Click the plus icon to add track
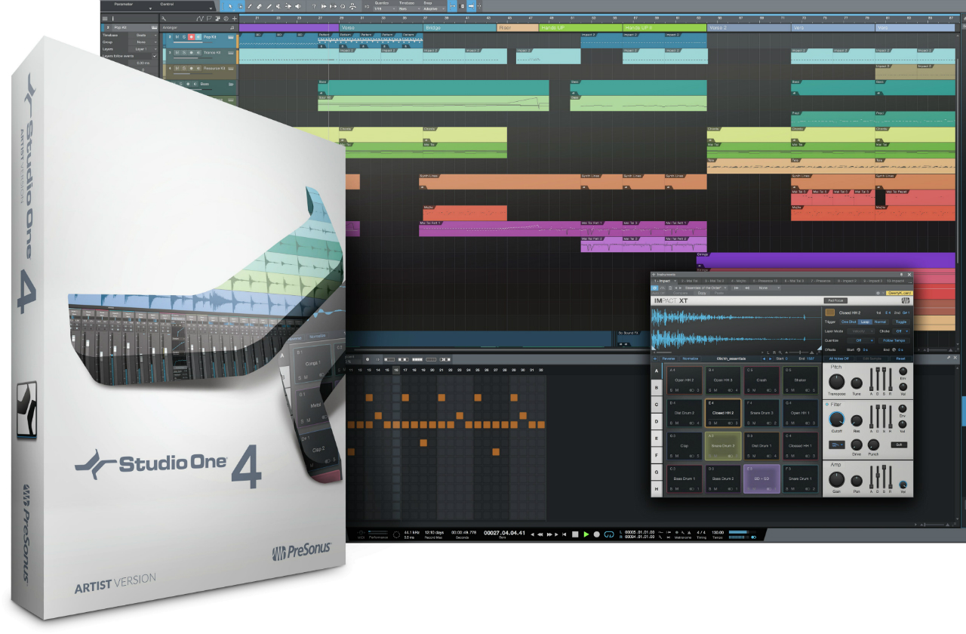966x634 pixels. (235, 18)
